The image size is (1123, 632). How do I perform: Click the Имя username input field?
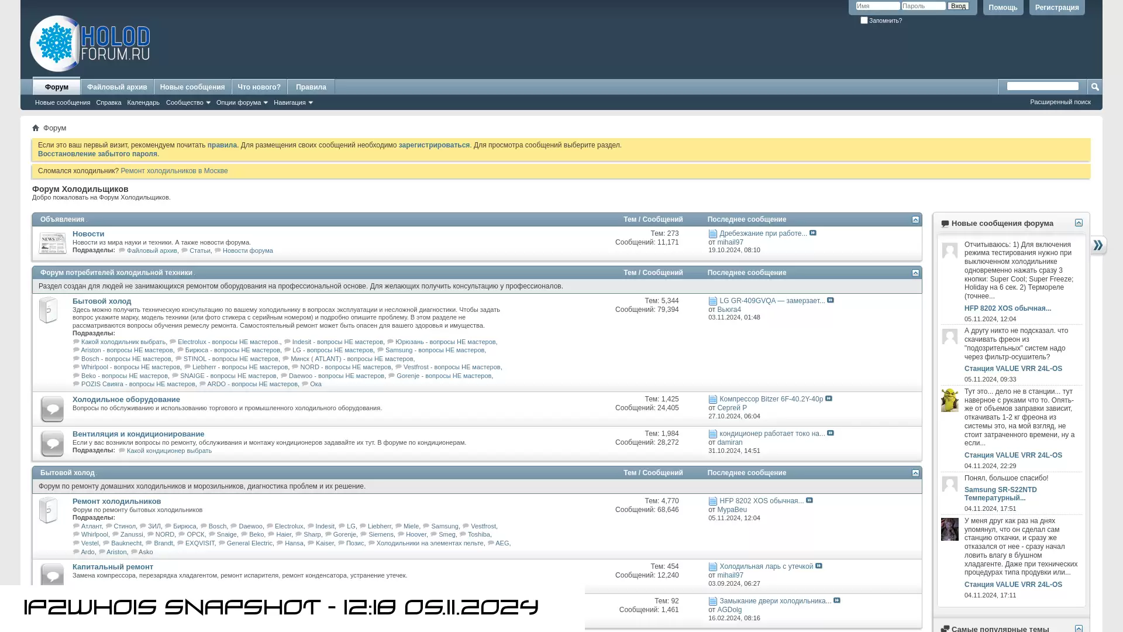(878, 6)
